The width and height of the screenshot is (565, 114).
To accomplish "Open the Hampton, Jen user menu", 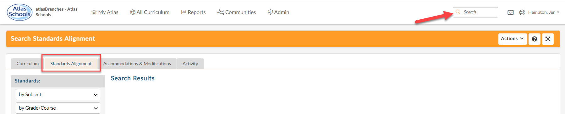I will click(544, 12).
